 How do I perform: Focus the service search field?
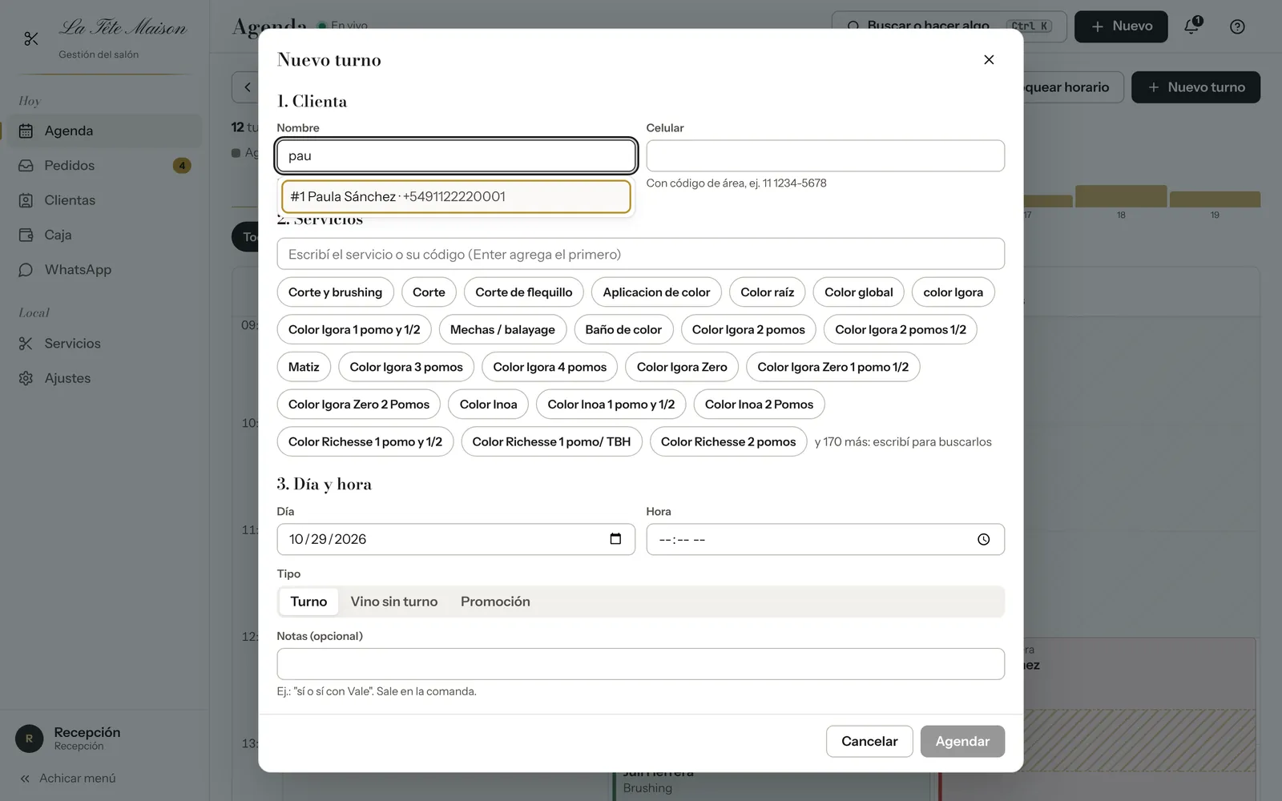coord(641,254)
